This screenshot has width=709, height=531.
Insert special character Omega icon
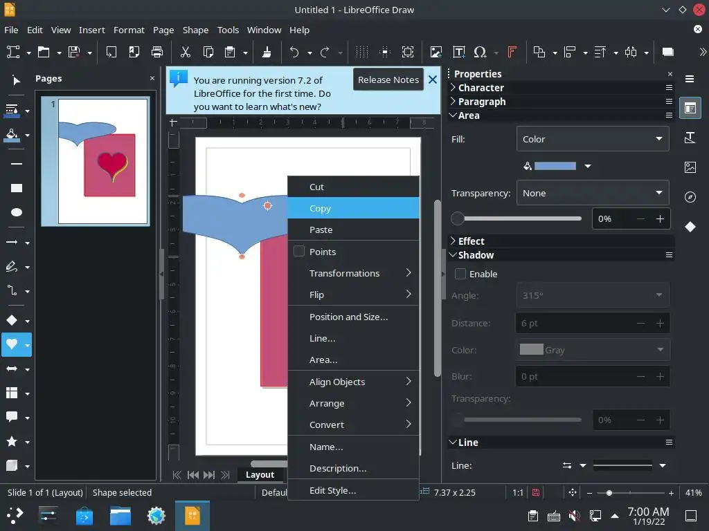481,52
